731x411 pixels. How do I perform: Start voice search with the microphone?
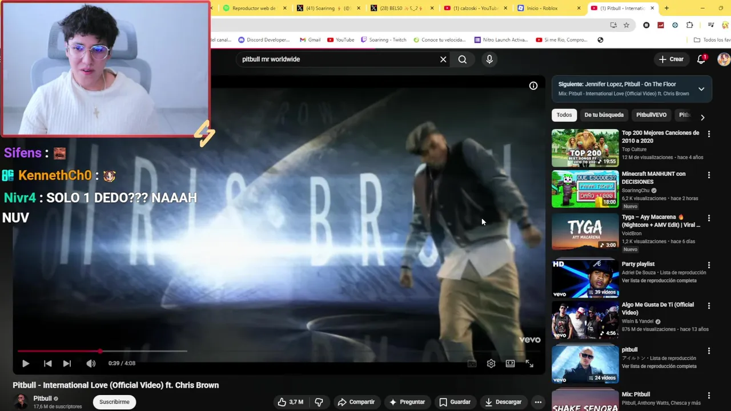(489, 59)
